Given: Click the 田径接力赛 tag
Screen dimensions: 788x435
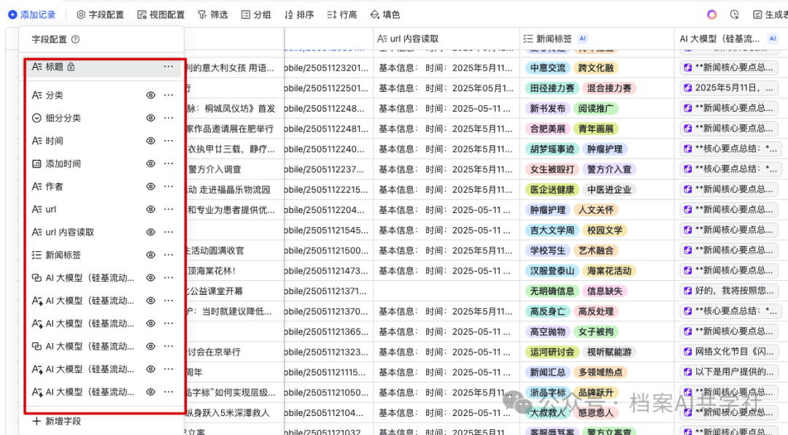Looking at the screenshot, I should pyautogui.click(x=552, y=88).
